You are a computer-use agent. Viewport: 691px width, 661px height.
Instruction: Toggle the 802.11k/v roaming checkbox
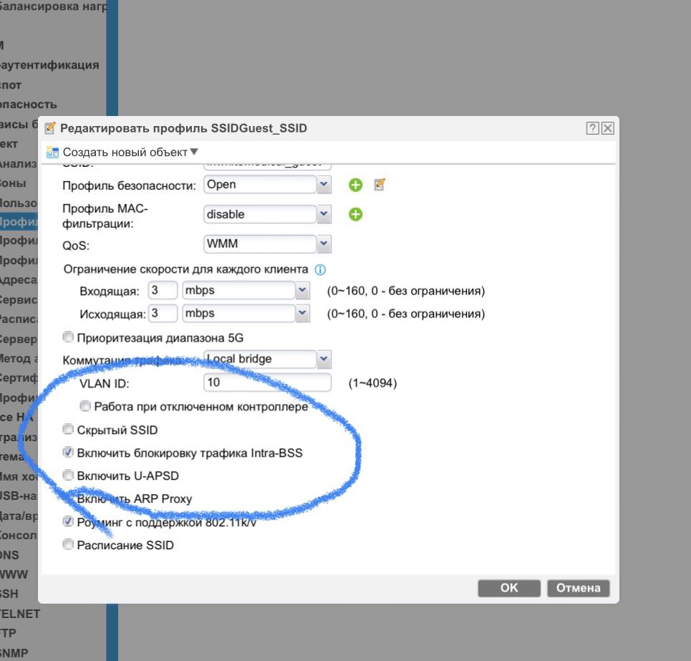[68, 522]
